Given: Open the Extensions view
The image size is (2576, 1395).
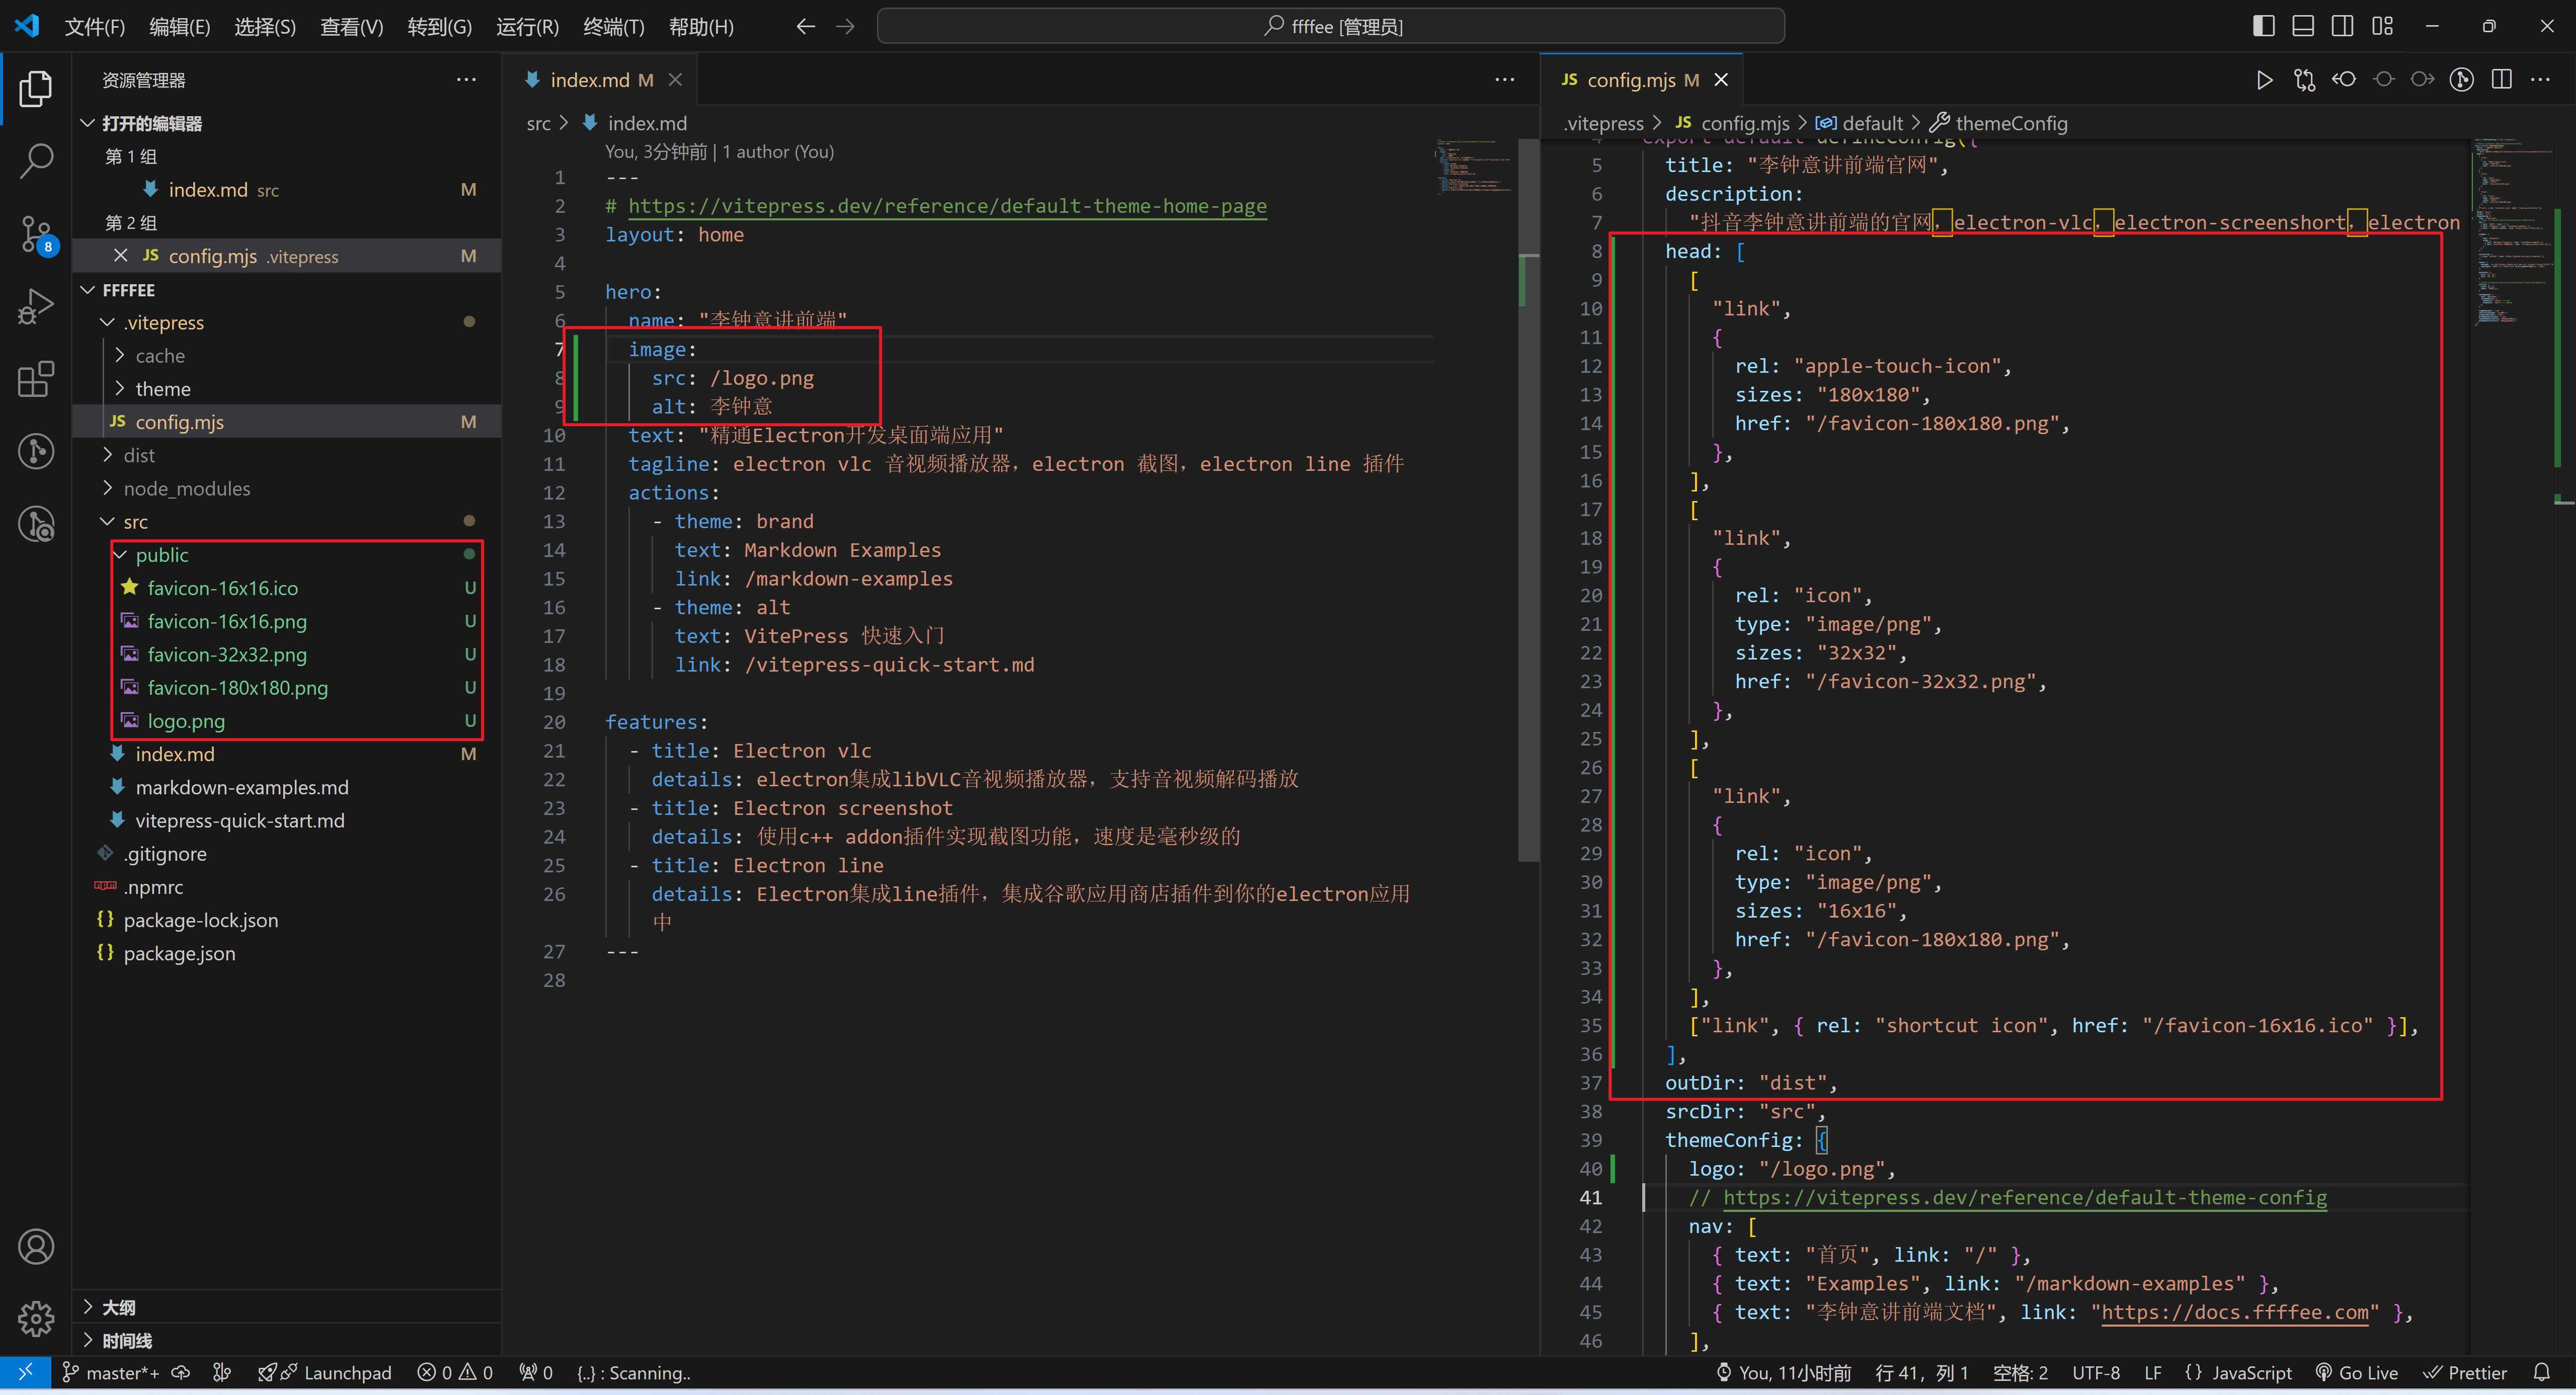Looking at the screenshot, I should 36,379.
